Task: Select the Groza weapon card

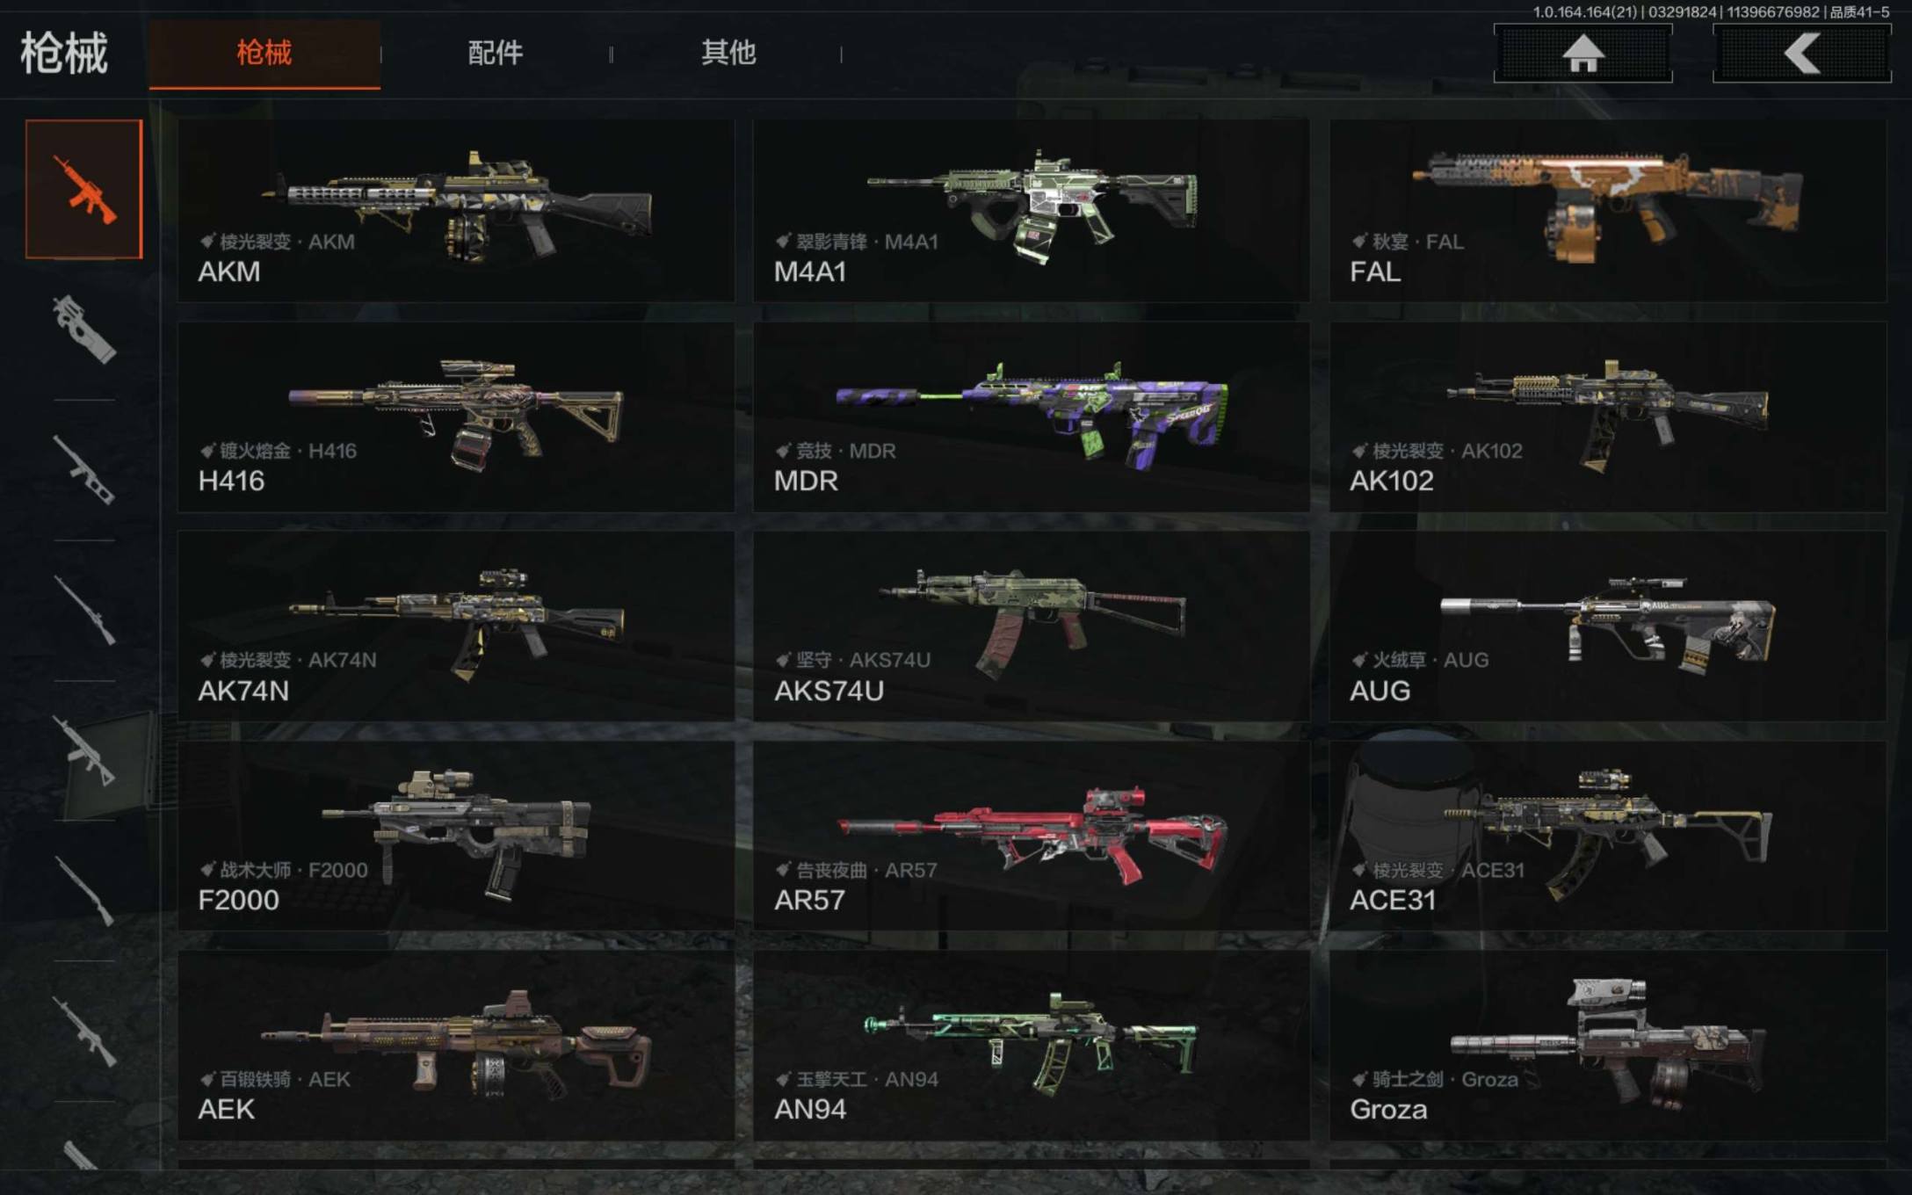Action: click(x=1608, y=1046)
